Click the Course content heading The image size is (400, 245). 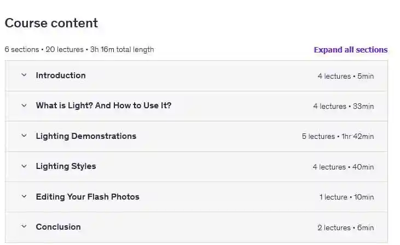pos(51,23)
